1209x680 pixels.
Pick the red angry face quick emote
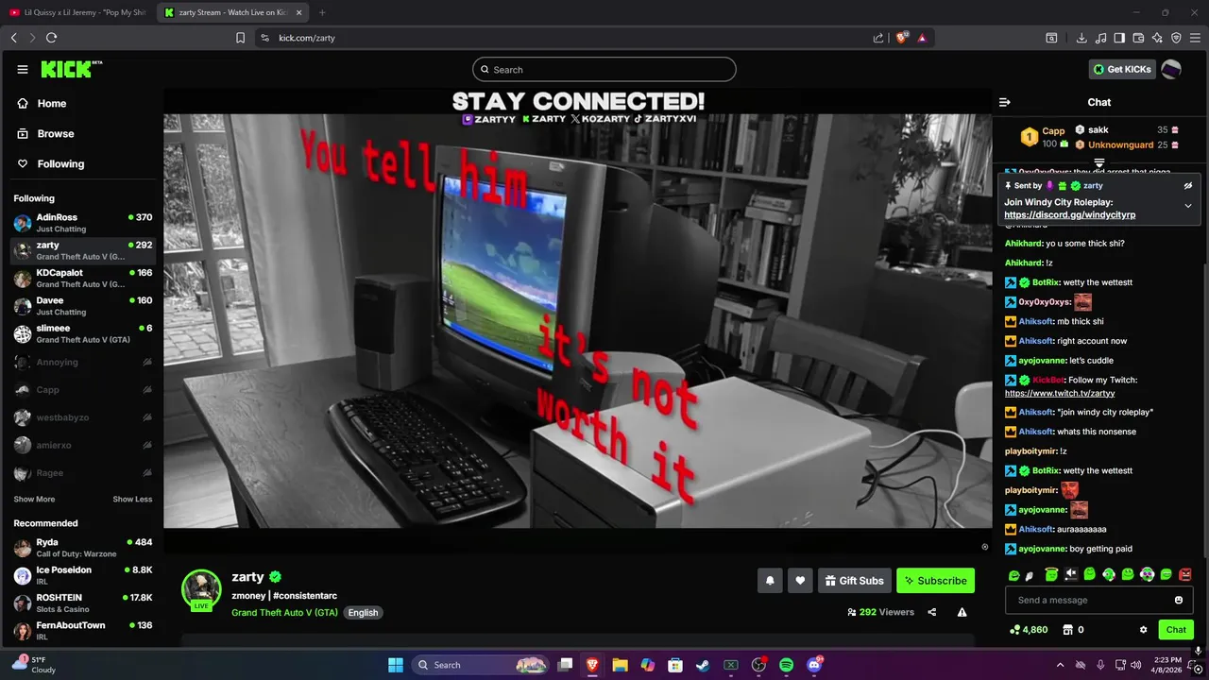tap(1185, 574)
